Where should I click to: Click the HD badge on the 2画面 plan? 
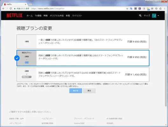(x=27, y=63)
